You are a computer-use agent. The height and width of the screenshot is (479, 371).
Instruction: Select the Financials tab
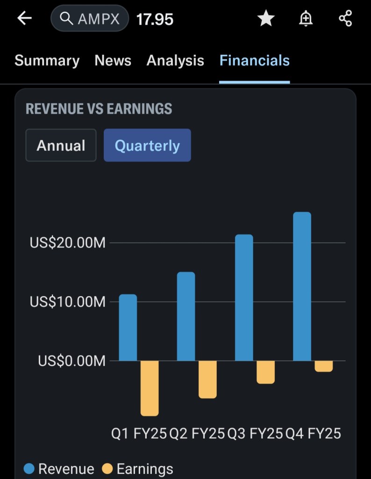[255, 61]
